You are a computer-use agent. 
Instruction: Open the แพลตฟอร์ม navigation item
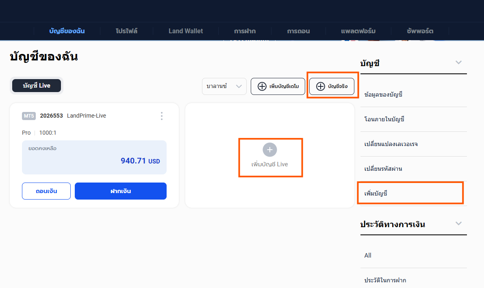pos(358,31)
